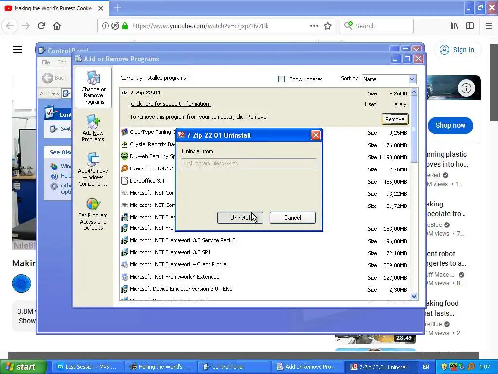Click the Uninstall from path field

249,164
